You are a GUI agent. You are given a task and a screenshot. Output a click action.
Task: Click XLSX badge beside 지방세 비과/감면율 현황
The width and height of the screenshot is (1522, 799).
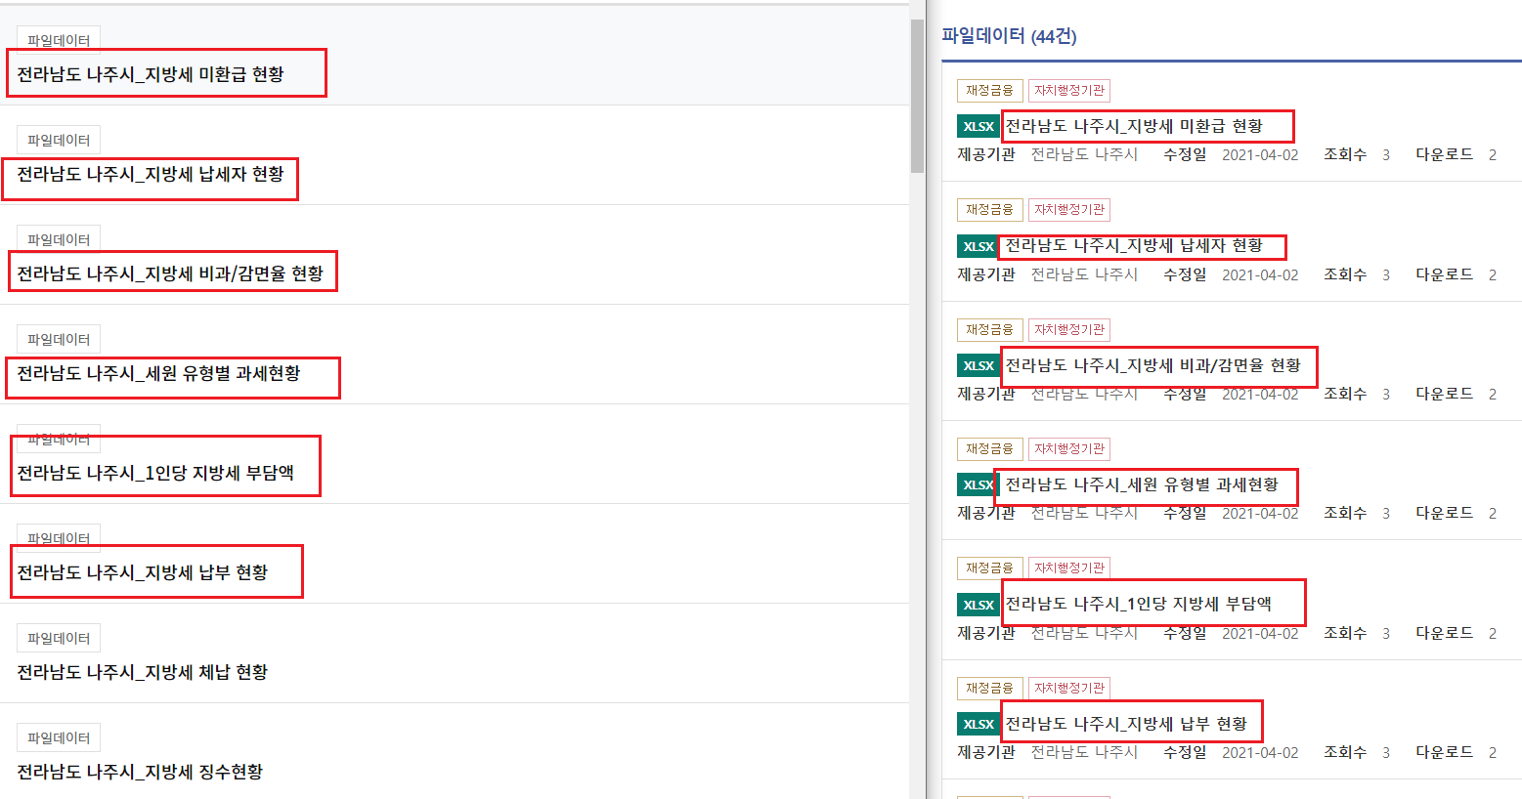tap(978, 365)
